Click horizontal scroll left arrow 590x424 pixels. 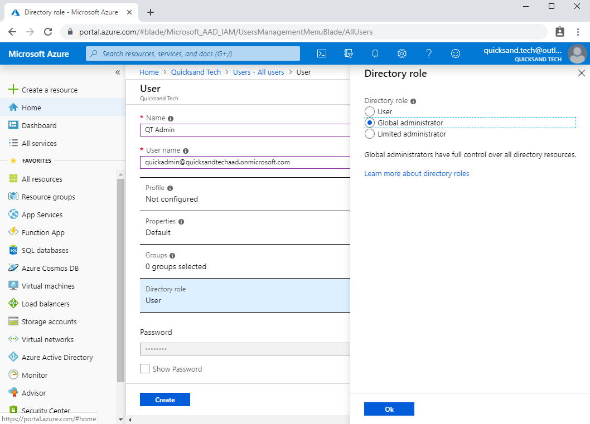click(x=130, y=420)
